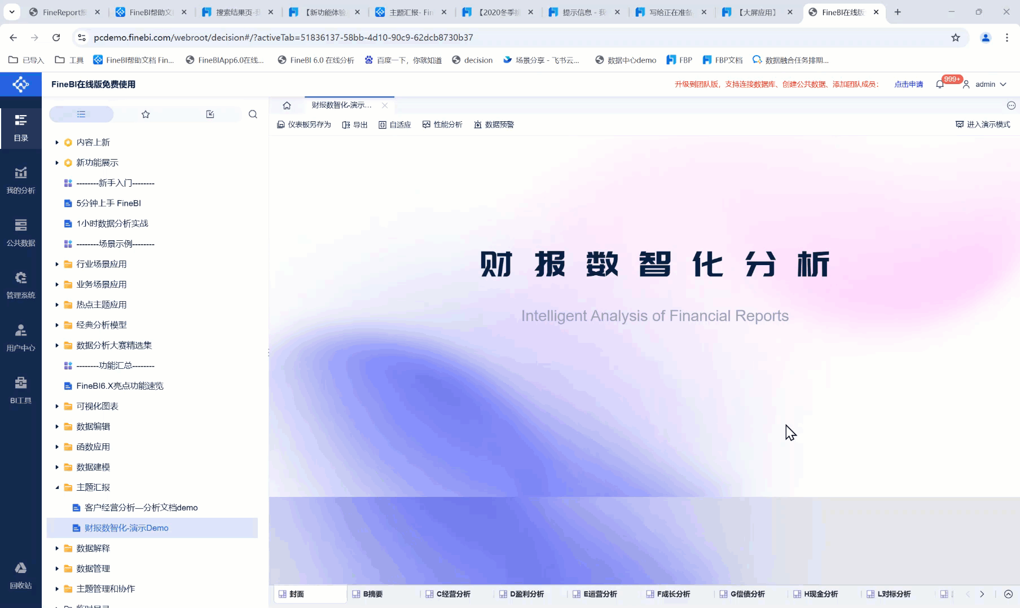Open 用户中心 in the sidebar
Image resolution: width=1020 pixels, height=608 pixels.
pos(21,338)
